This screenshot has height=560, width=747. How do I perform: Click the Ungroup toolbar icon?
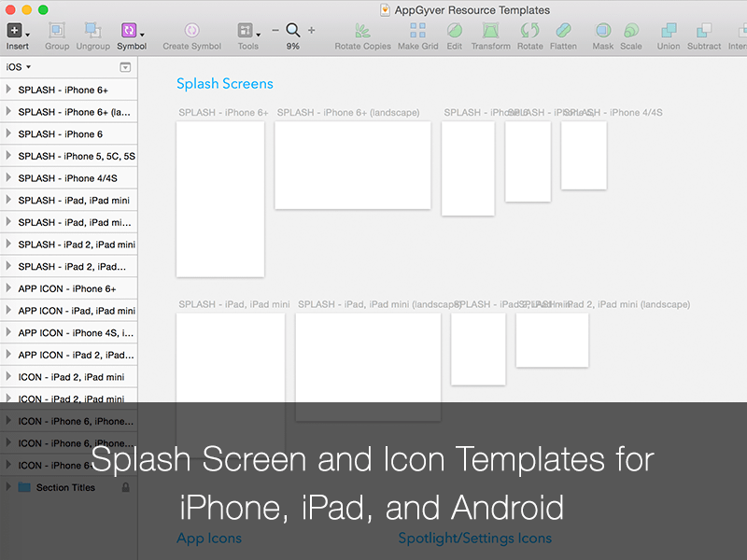(92, 31)
